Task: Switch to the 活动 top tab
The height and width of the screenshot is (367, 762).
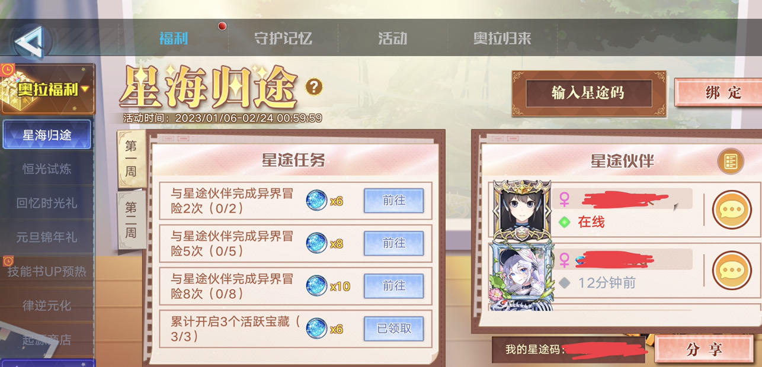Action: click(393, 38)
